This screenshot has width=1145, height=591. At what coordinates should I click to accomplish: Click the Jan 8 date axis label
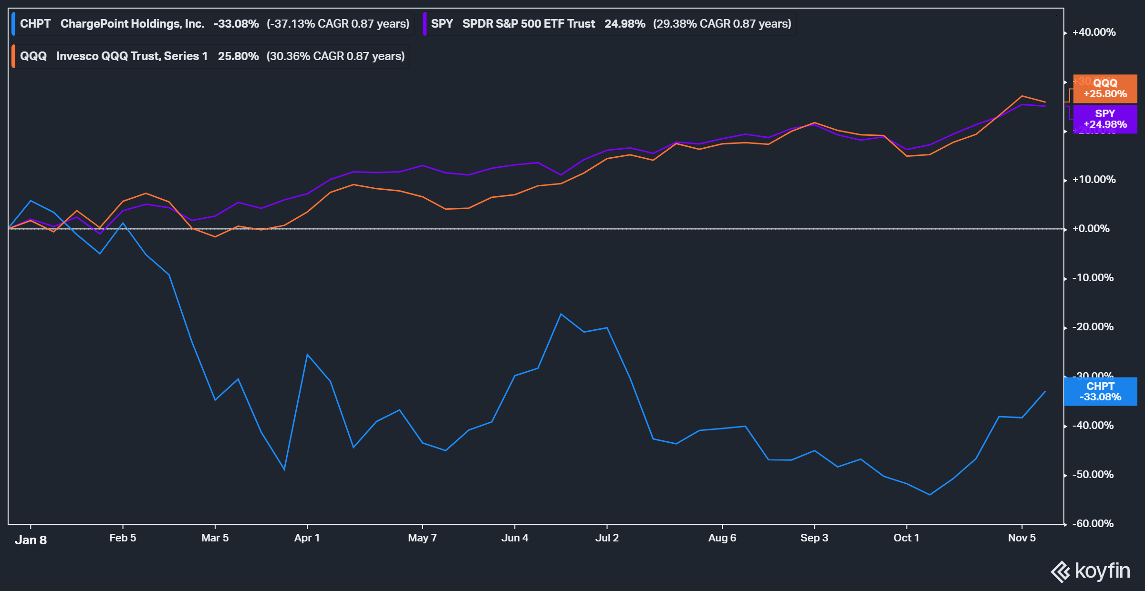pyautogui.click(x=31, y=540)
